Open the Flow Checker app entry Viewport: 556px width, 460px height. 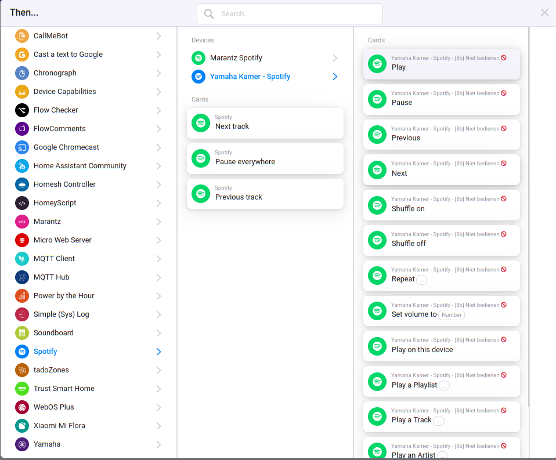tap(56, 110)
